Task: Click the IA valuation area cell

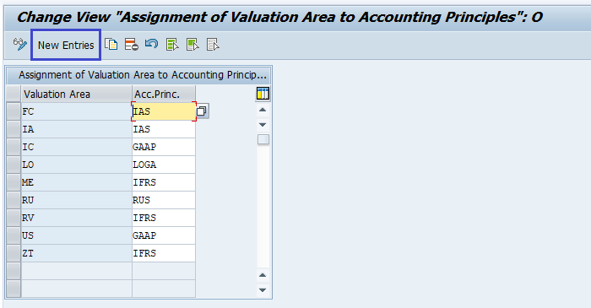Action: pyautogui.click(x=77, y=129)
